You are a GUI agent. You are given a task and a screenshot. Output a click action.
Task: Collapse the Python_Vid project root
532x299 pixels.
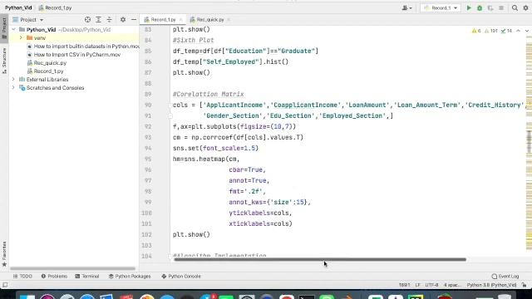coord(13,30)
